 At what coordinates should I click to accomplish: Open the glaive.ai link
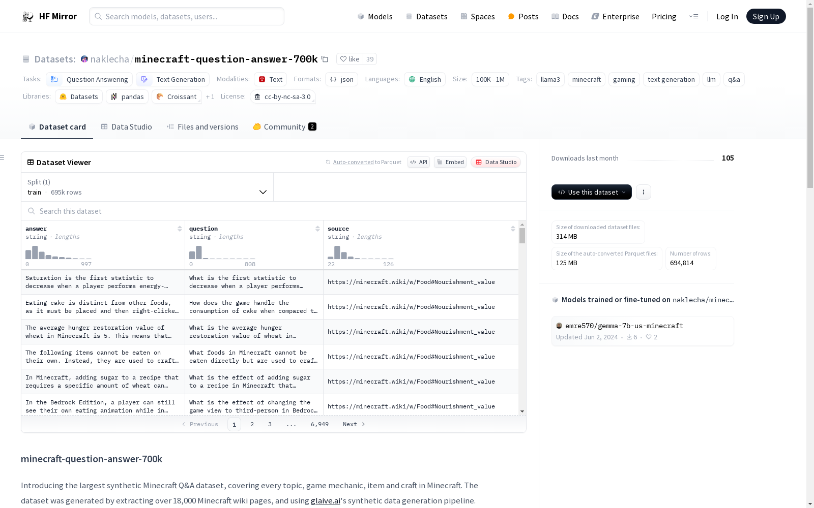[x=326, y=500]
